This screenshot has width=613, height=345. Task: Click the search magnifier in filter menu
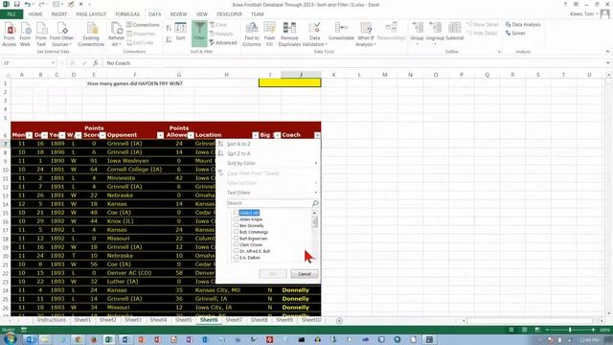(315, 203)
